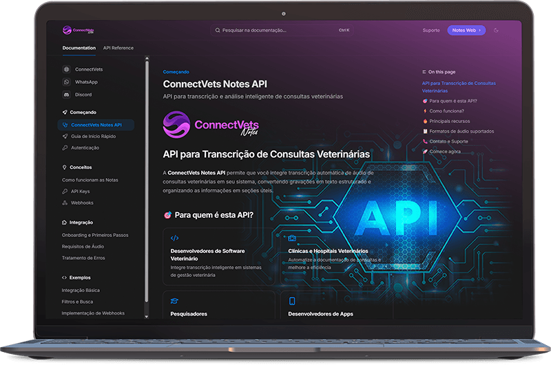This screenshot has width=551, height=365.
Task: Open the Webhooks page
Action: [x=82, y=203]
